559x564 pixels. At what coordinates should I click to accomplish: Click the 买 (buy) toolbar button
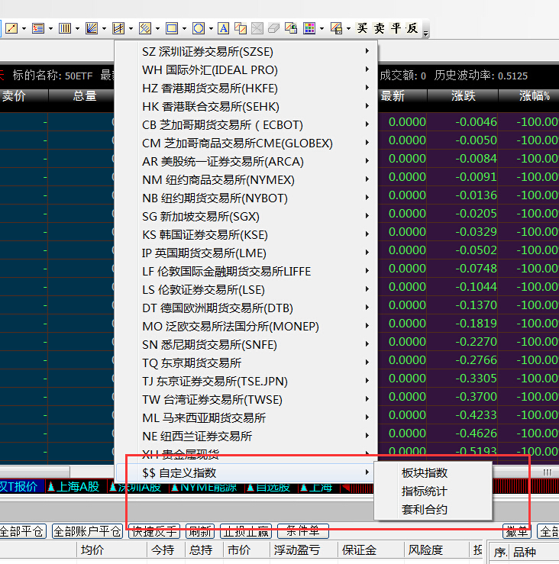[x=362, y=28]
